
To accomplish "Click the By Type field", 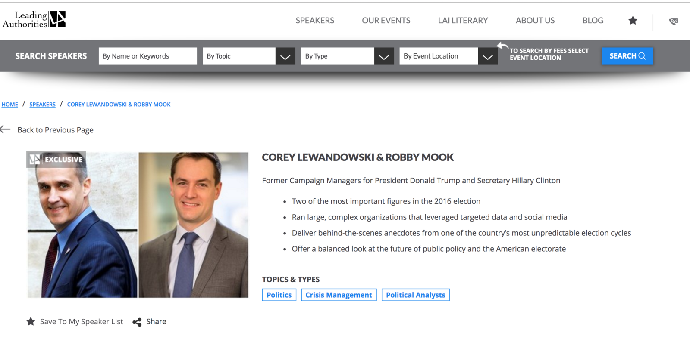I will pos(338,56).
